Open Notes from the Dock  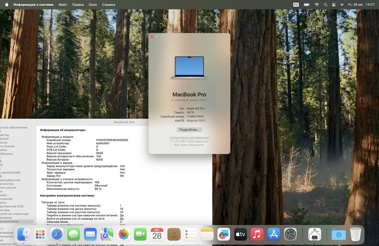(207, 234)
